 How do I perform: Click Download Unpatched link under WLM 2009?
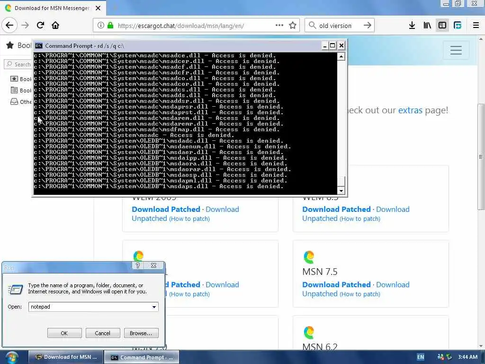[x=185, y=214]
